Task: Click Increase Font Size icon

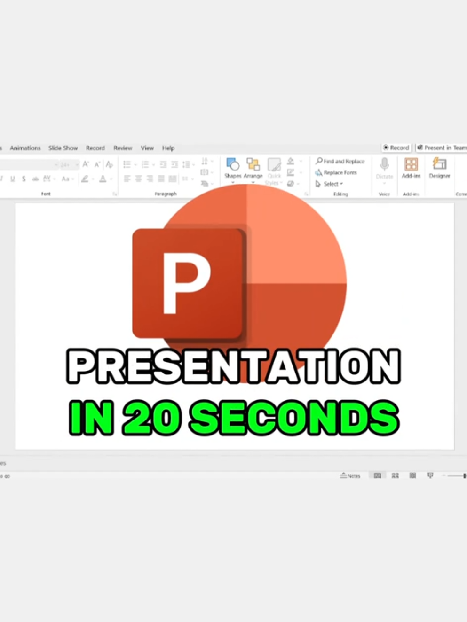Action: (x=86, y=164)
